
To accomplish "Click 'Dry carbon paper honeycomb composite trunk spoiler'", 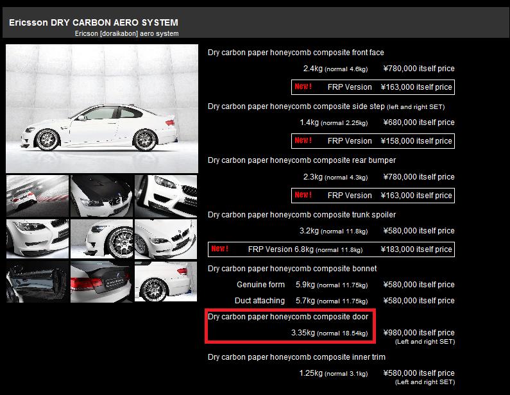I will [x=302, y=215].
